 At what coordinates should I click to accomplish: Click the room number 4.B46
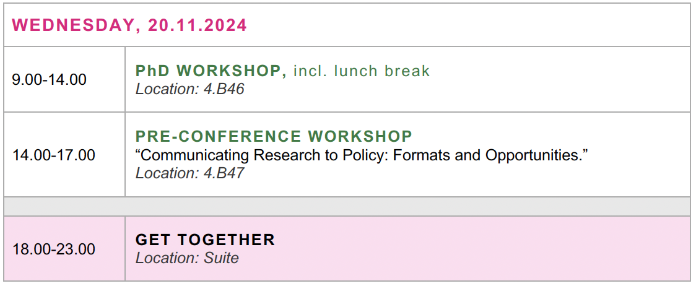[x=224, y=89]
